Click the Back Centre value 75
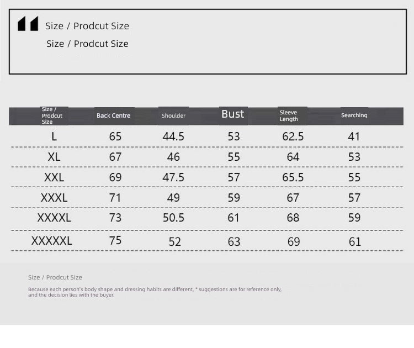 click(115, 240)
